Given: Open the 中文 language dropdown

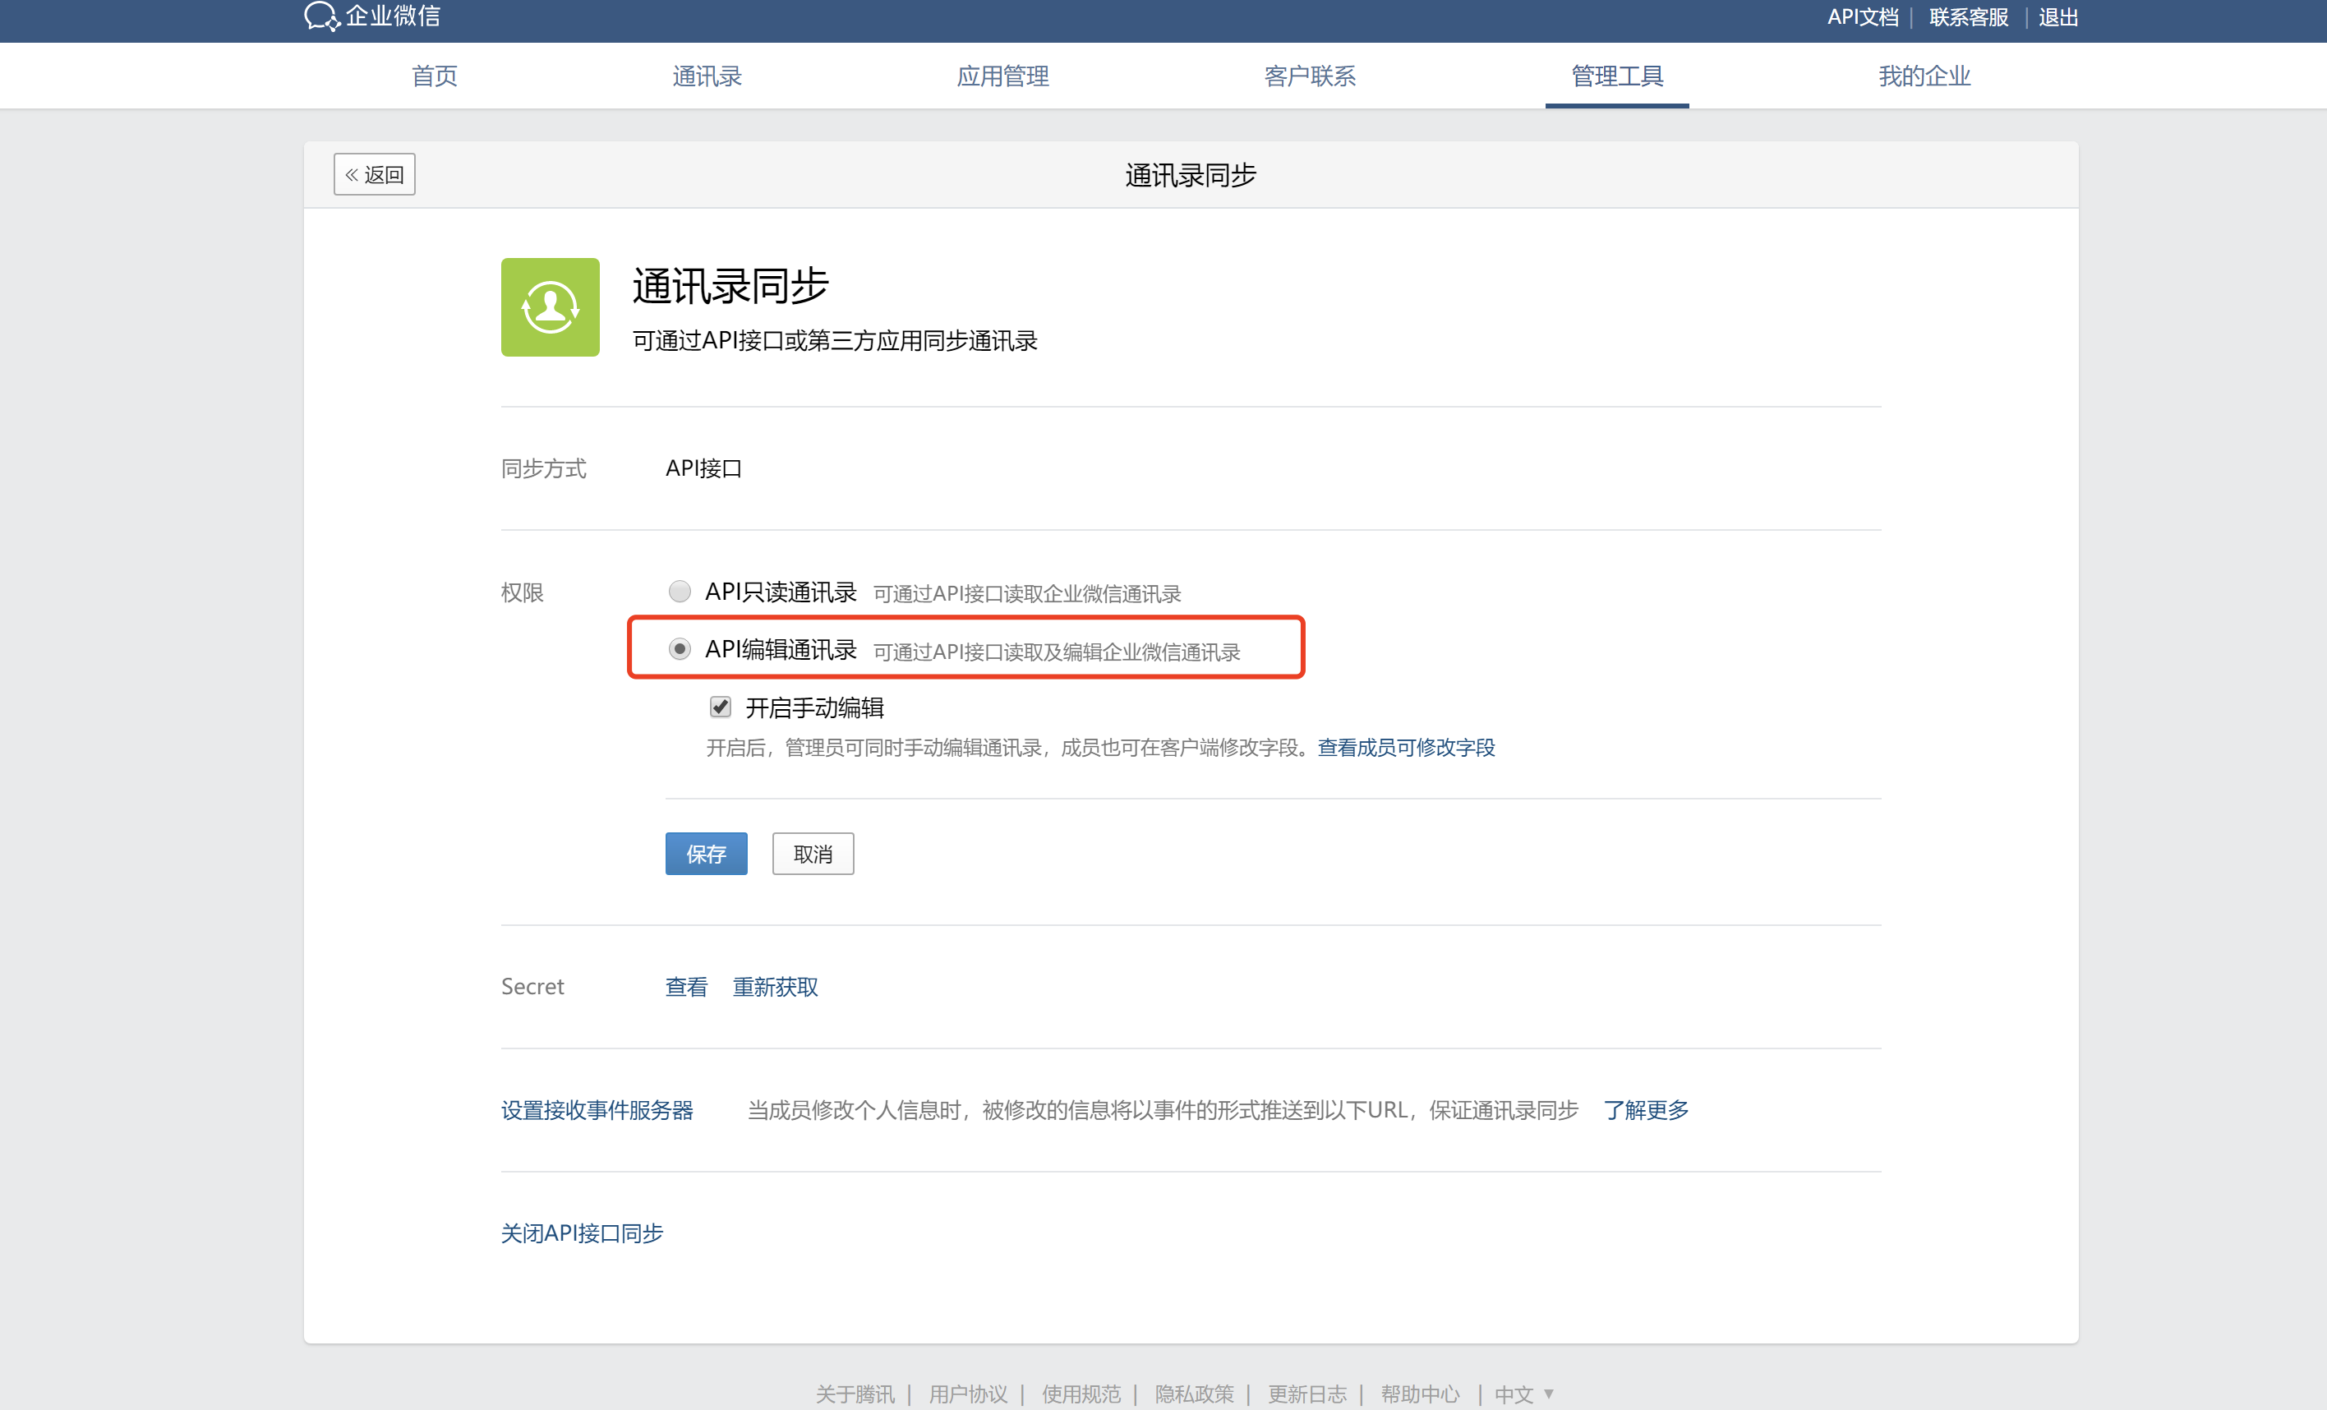Looking at the screenshot, I should (1523, 1393).
